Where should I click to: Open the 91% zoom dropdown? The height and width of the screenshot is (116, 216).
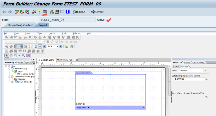[x=57, y=47]
